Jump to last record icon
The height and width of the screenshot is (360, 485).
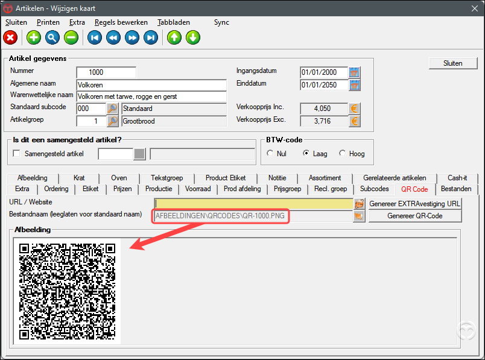click(x=151, y=38)
